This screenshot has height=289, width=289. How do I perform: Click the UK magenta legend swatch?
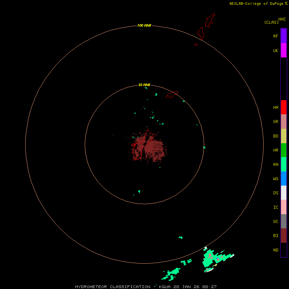coord(284,50)
